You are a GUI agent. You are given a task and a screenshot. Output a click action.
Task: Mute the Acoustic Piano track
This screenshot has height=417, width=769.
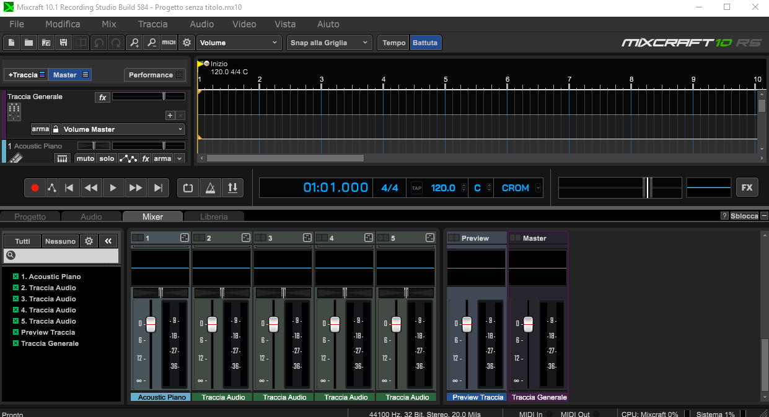coord(86,159)
